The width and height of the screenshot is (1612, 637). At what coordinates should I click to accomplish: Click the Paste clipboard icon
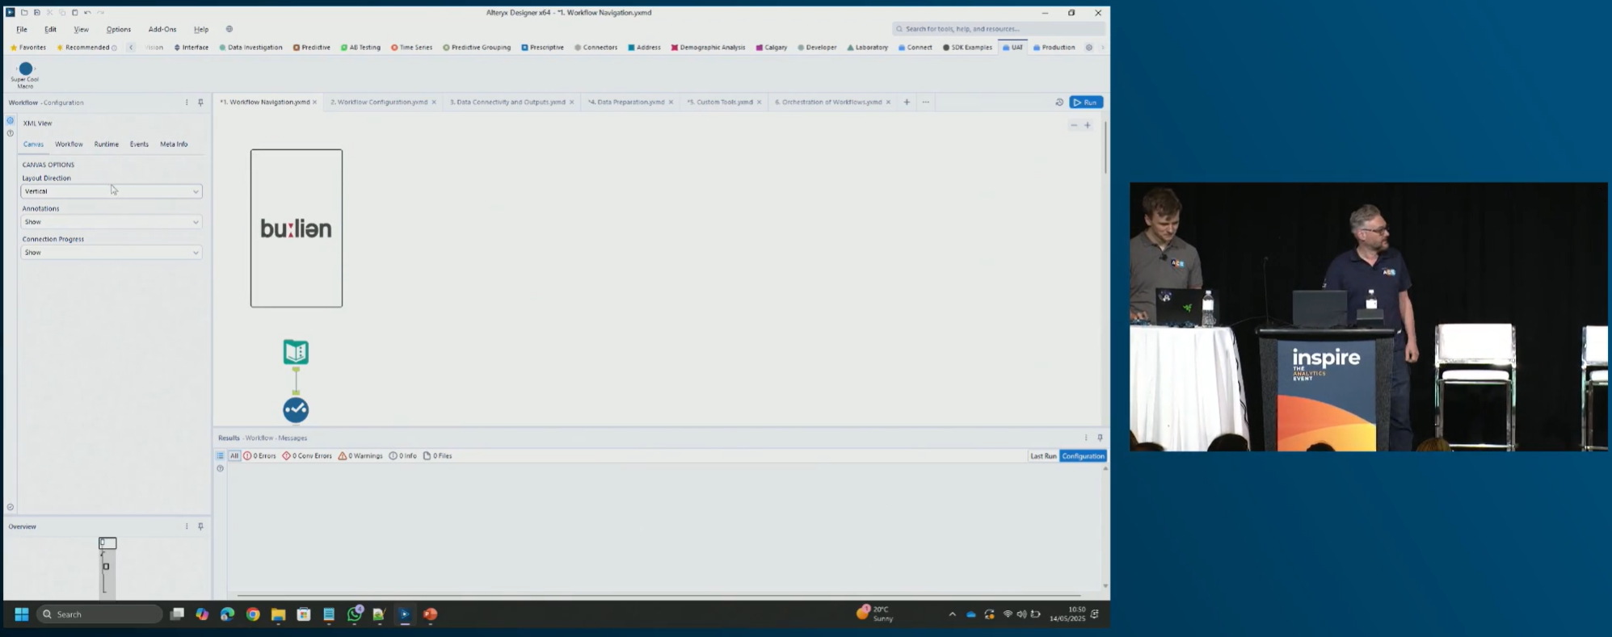pyautogui.click(x=75, y=12)
